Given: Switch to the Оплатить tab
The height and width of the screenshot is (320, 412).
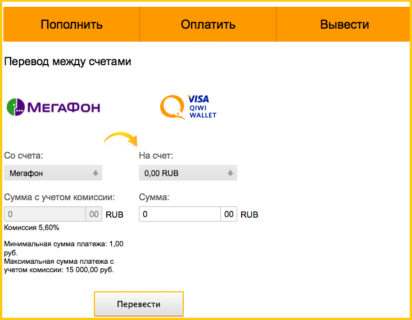Looking at the screenshot, I should click(208, 24).
